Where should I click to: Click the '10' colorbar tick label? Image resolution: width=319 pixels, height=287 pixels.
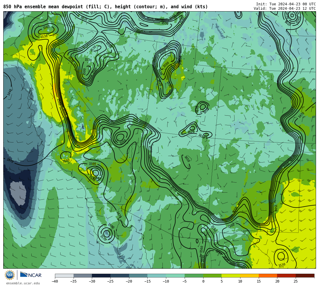click(x=240, y=281)
